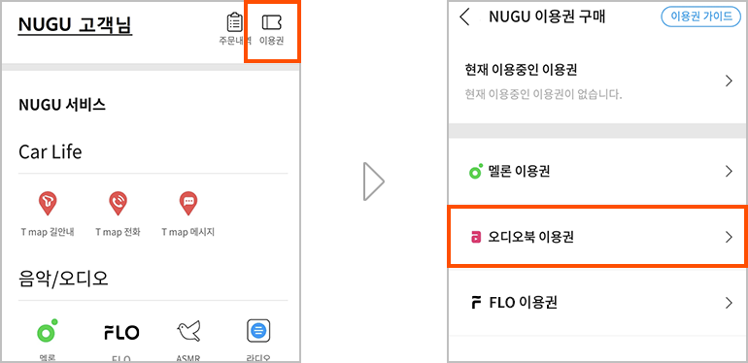Expand the FLO 이용권 chevron
The height and width of the screenshot is (363, 748).
coord(729,303)
